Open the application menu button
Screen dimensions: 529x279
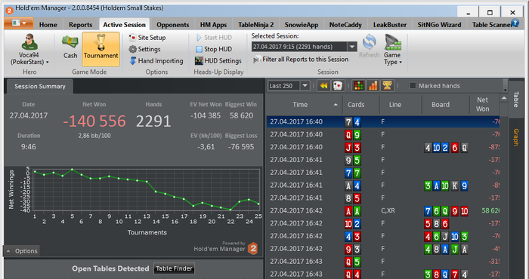coord(19,23)
